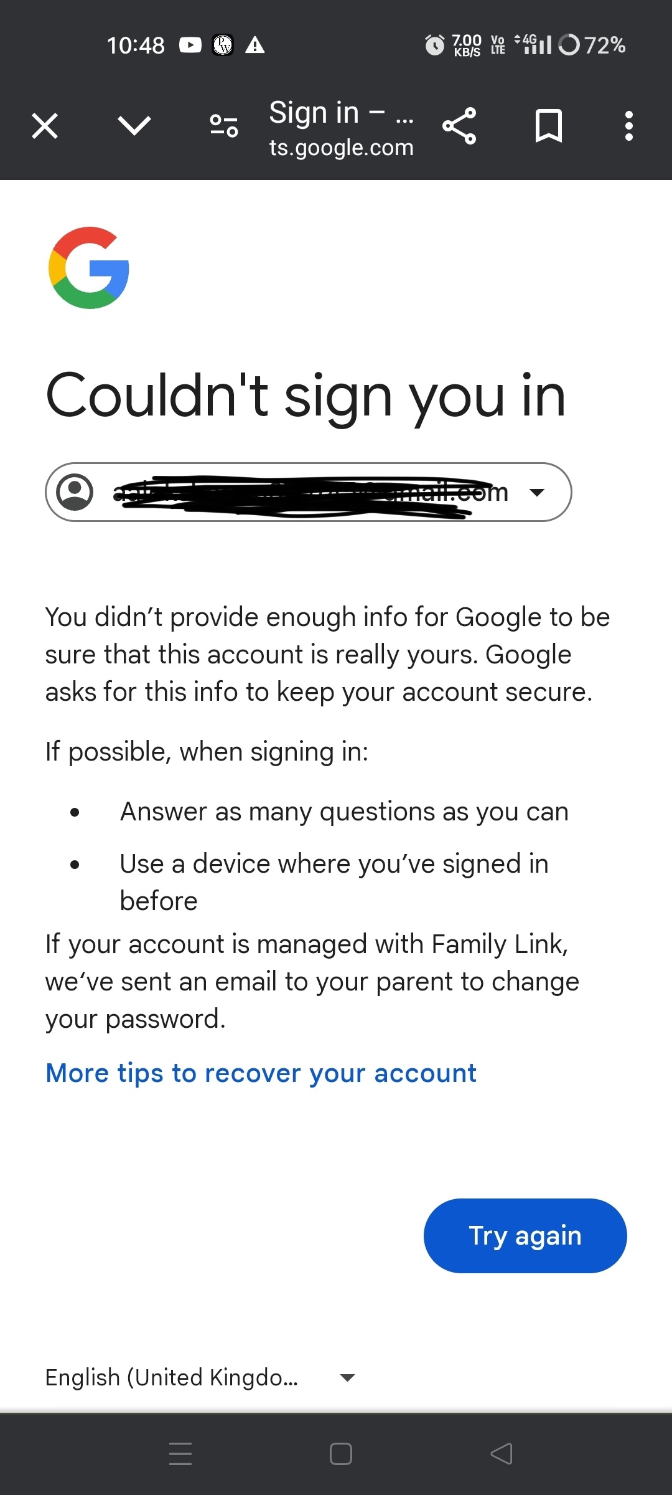The width and height of the screenshot is (672, 1495).
Task: Tap the YouTube notification icon in status bar
Action: pyautogui.click(x=190, y=45)
